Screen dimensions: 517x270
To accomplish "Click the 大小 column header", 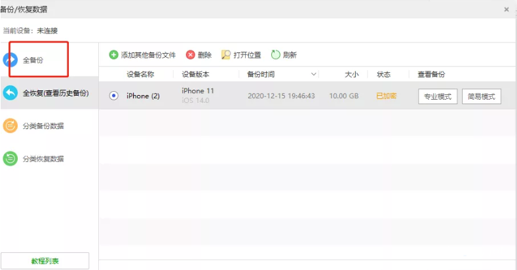I will (351, 75).
